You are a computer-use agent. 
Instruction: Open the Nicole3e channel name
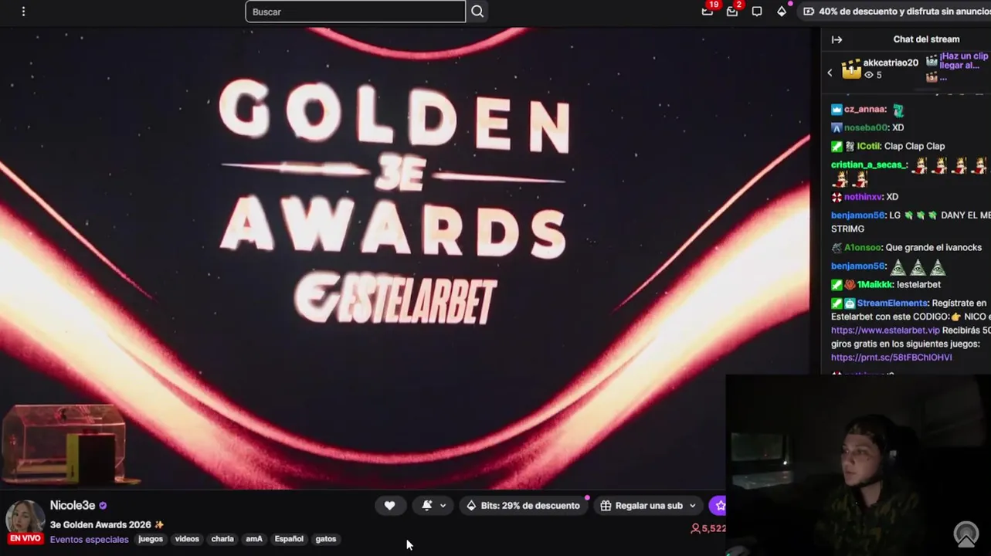tap(73, 506)
